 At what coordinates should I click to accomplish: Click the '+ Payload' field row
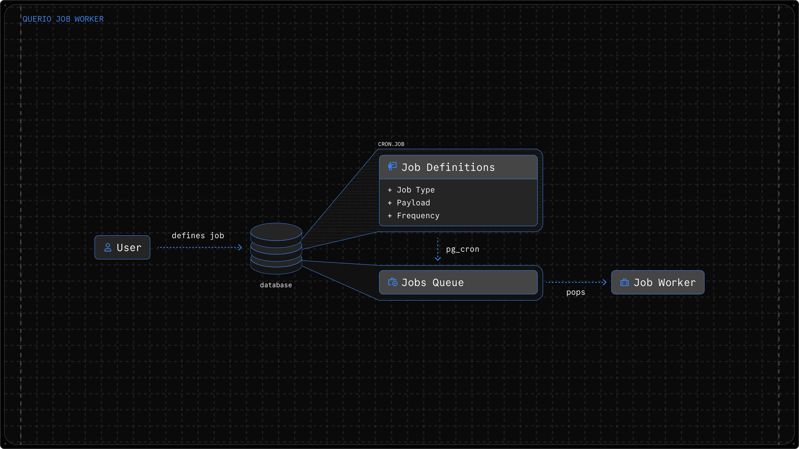[409, 203]
